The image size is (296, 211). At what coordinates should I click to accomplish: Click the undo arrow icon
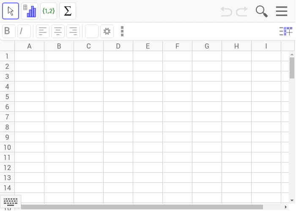click(226, 11)
